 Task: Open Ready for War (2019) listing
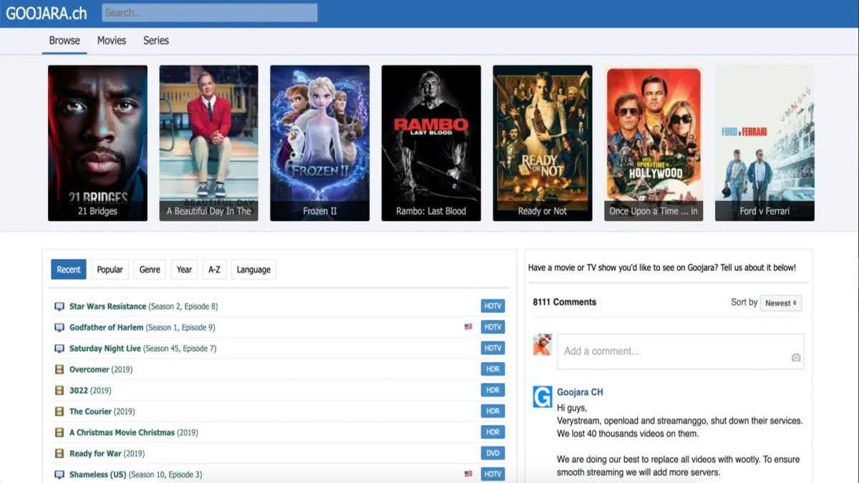pos(107,454)
